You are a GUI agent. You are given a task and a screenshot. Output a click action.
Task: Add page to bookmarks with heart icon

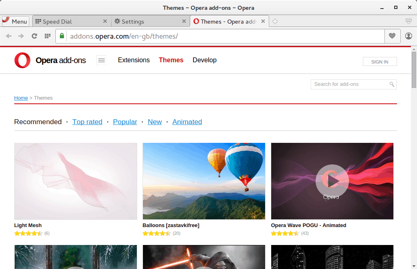392,36
